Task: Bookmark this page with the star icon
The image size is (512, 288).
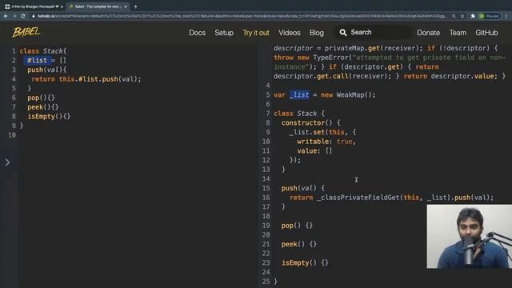Action: point(462,16)
